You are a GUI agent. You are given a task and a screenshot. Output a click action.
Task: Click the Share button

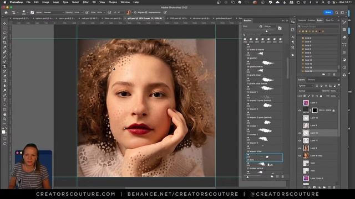point(328,12)
